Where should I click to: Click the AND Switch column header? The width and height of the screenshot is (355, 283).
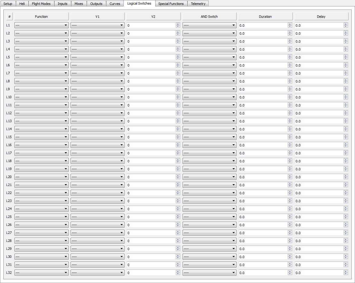(209, 17)
